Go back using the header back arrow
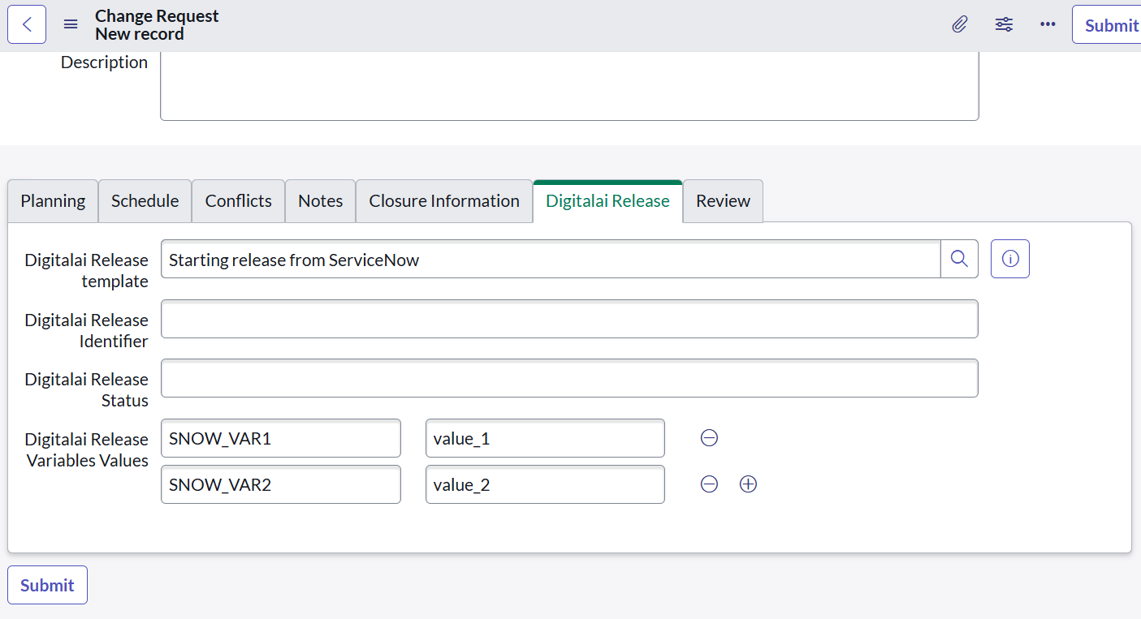 coord(27,24)
